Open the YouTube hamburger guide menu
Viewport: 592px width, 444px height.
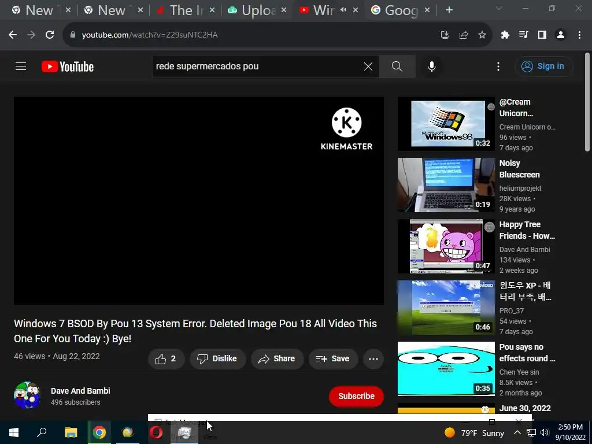(21, 66)
